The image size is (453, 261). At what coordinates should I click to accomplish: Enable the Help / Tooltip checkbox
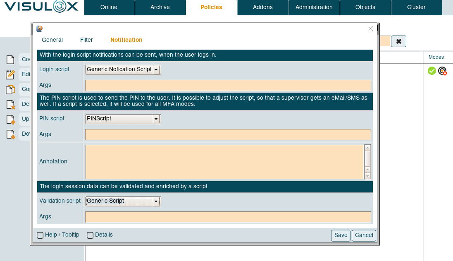(x=40, y=235)
